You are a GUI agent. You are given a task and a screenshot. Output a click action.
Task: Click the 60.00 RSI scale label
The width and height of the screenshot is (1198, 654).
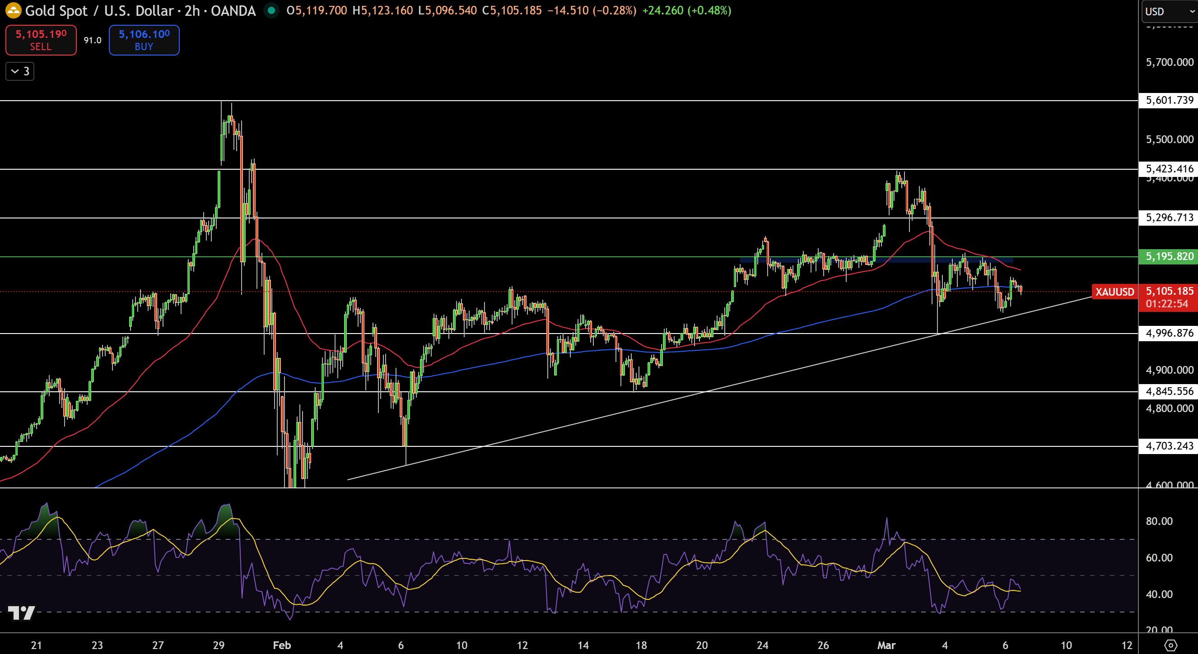pos(1159,558)
